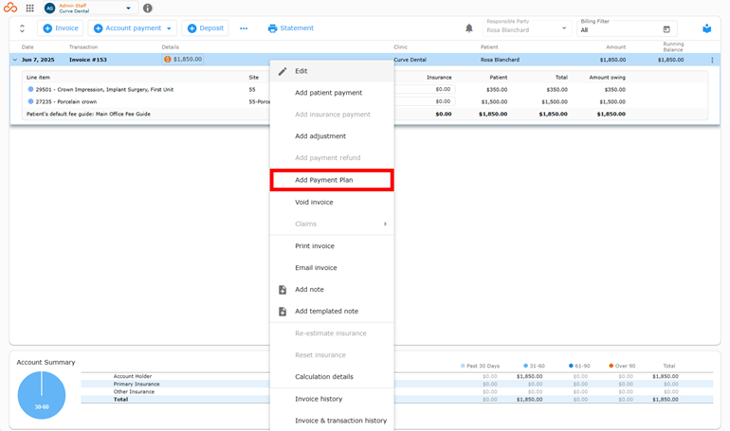Open Invoice & transaction history
The width and height of the screenshot is (730, 431).
tap(332, 421)
